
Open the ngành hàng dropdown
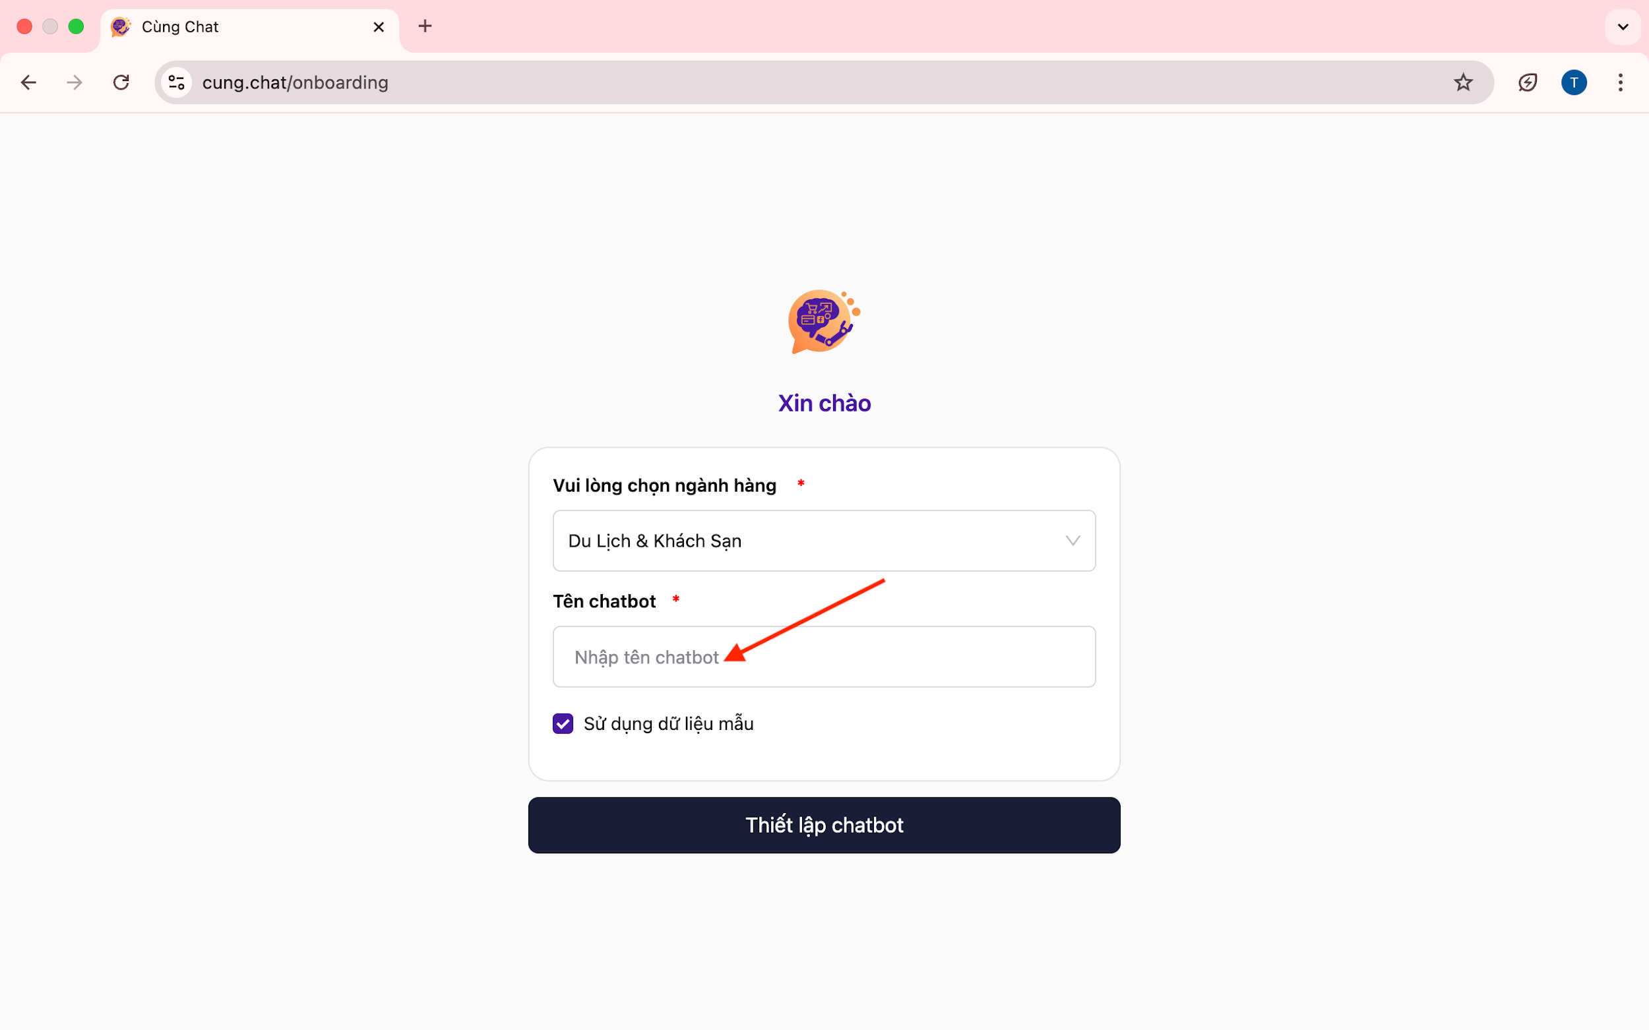pos(824,541)
